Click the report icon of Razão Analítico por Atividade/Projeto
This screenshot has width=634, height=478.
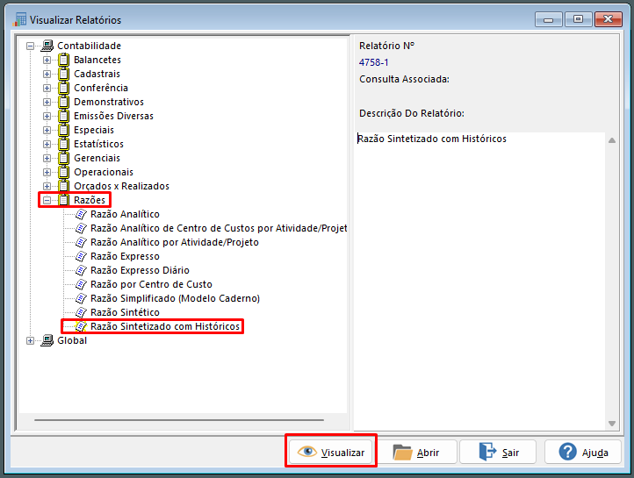tap(81, 242)
